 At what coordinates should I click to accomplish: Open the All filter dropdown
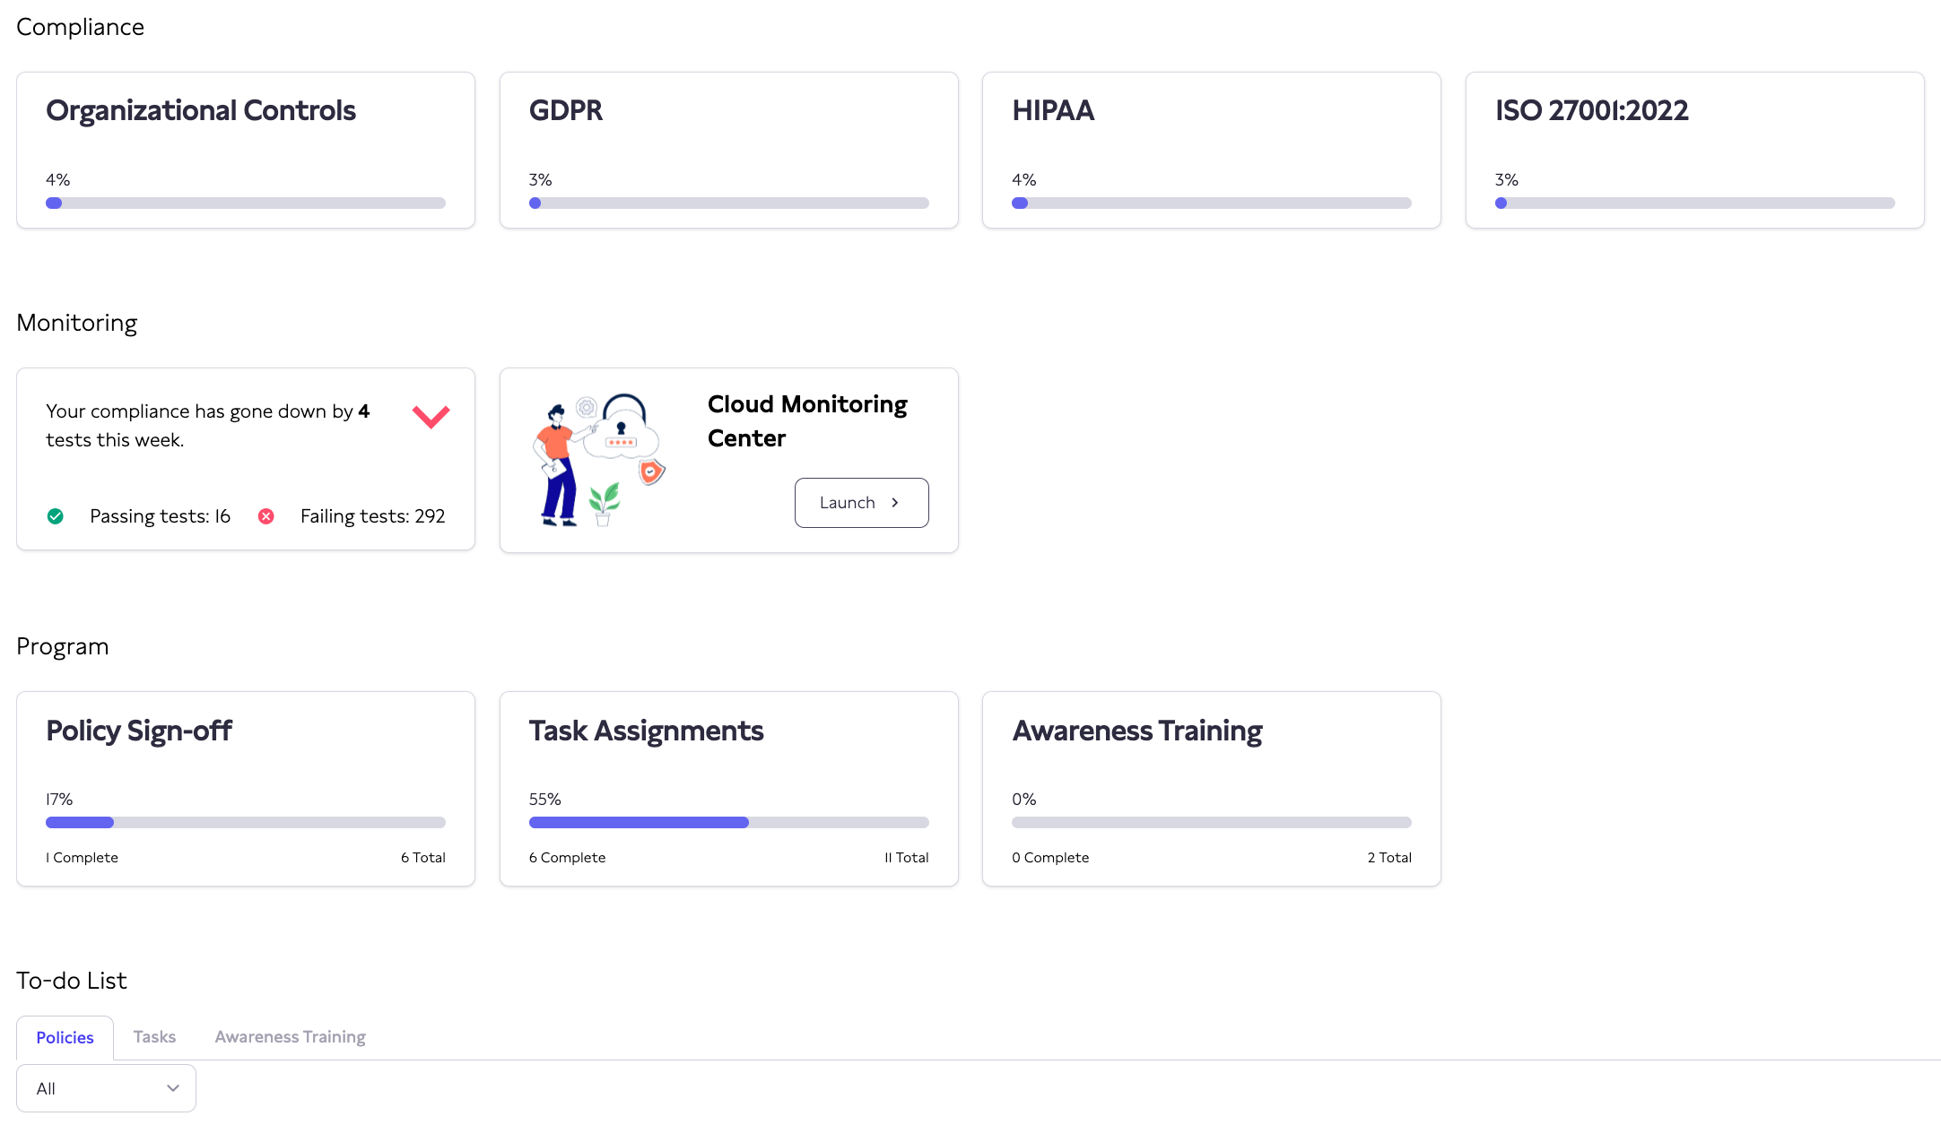106,1088
